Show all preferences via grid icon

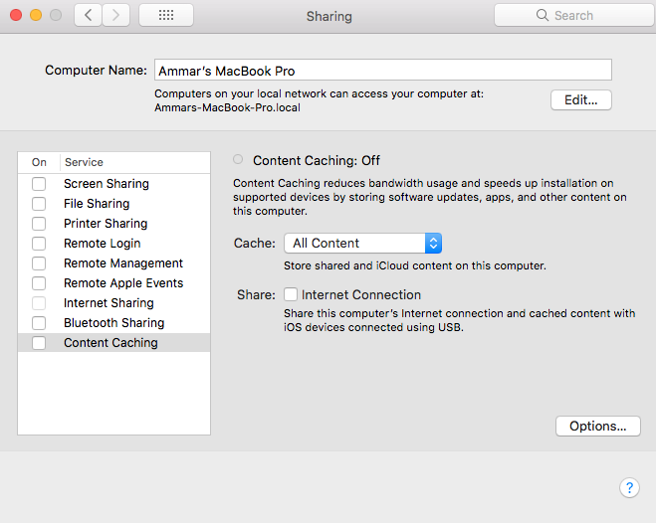[x=166, y=16]
